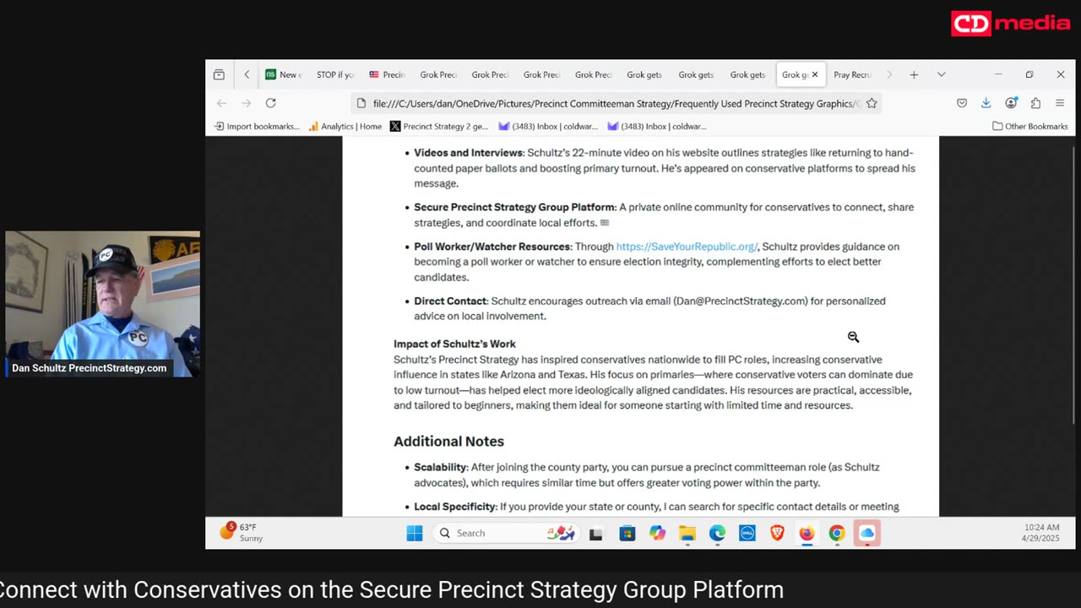Launch Microsoft Edge from the taskbar
Screen dimensions: 1081x608
[x=717, y=533]
